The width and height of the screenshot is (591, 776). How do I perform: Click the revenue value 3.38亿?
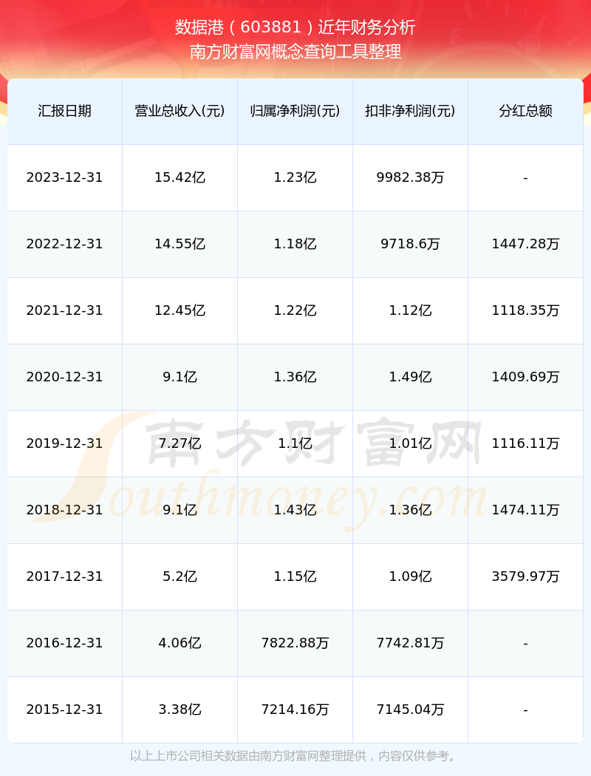click(180, 709)
